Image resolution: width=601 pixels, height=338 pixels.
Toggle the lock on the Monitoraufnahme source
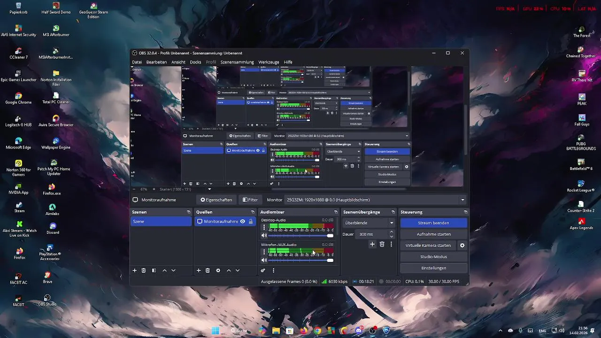tap(251, 222)
